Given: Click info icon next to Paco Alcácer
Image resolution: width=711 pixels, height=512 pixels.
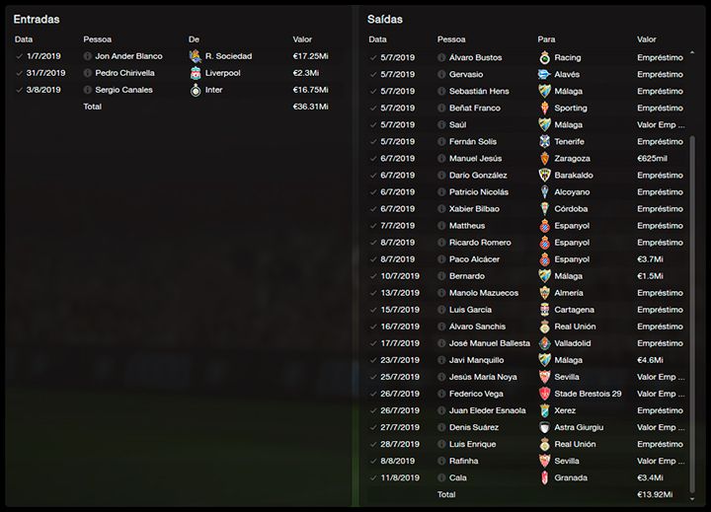Looking at the screenshot, I should tap(441, 259).
